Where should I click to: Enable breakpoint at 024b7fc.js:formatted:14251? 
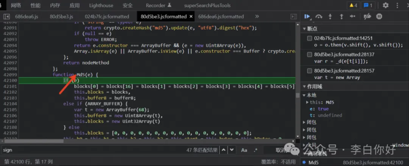(x=310, y=39)
